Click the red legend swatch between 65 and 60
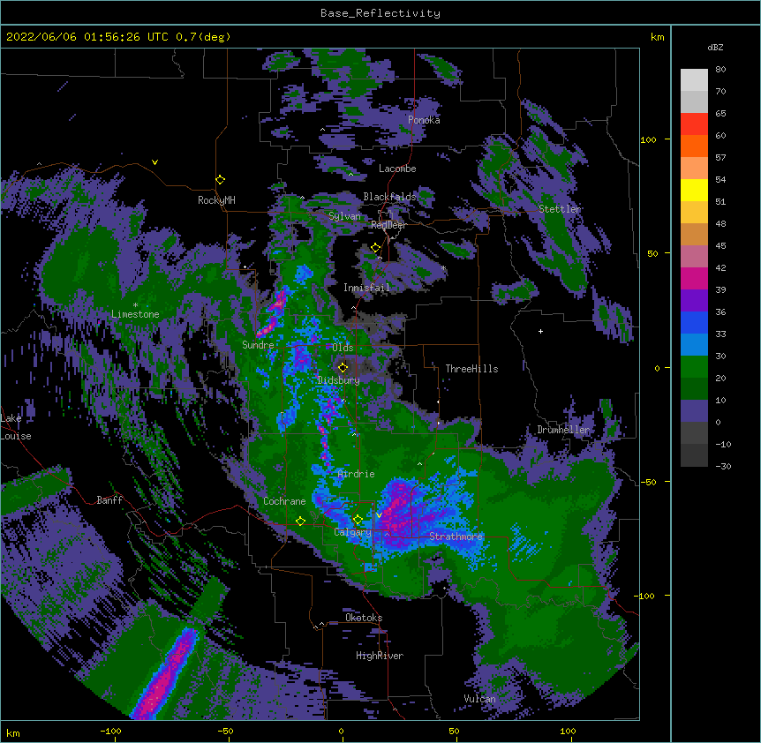Viewport: 761px width, 743px height. (x=694, y=124)
